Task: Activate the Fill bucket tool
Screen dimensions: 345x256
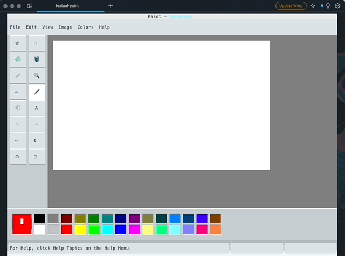Action: tap(36, 60)
